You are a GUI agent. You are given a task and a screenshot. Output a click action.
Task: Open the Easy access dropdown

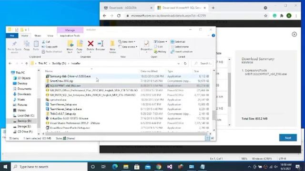point(128,47)
